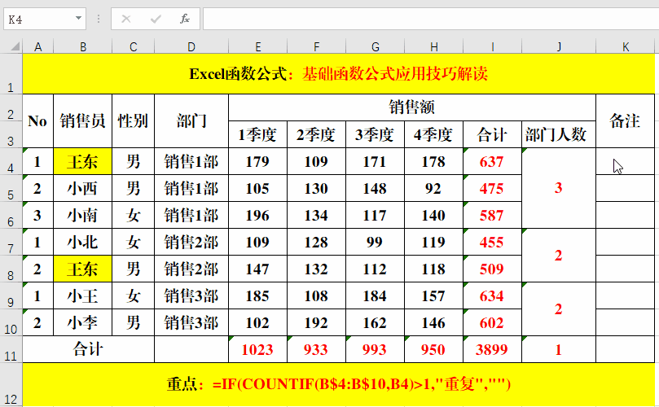Click the confirm checkmark formula bar icon

156,19
